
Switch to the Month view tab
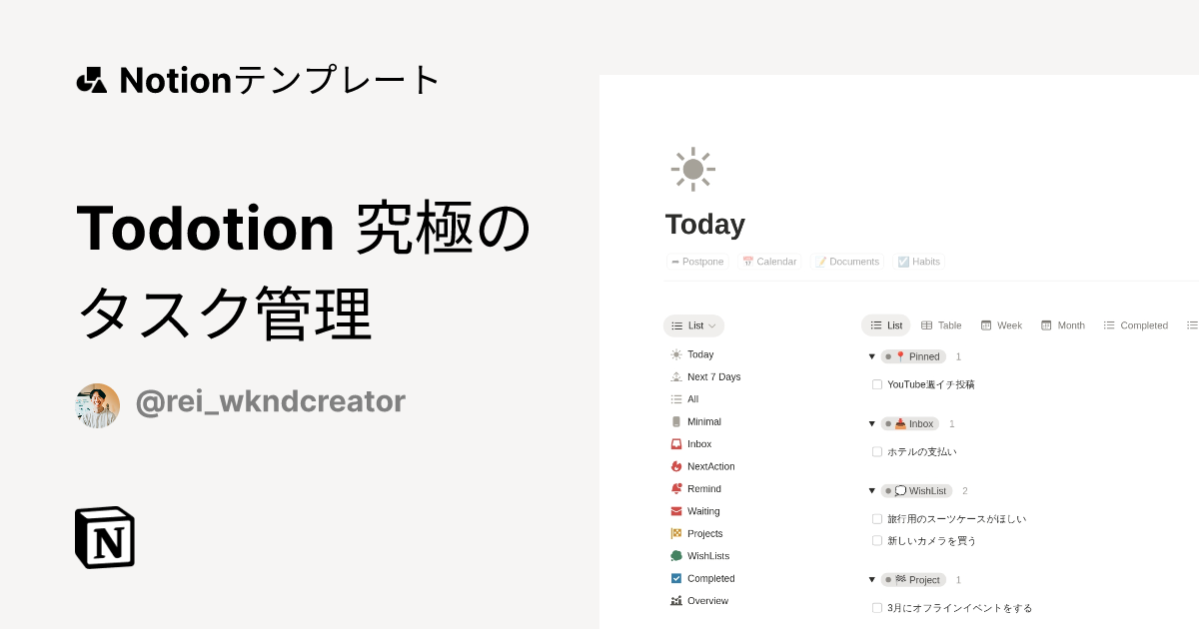click(1062, 325)
